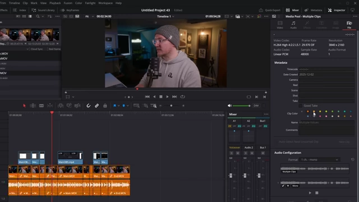The image size is (359, 202).
Task: Select the End.MOV video clip
Action: click(x=119, y=172)
